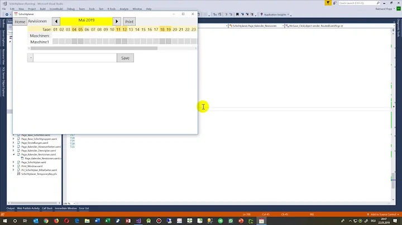Click the Print button
The width and height of the screenshot is (402, 225).
click(x=129, y=21)
